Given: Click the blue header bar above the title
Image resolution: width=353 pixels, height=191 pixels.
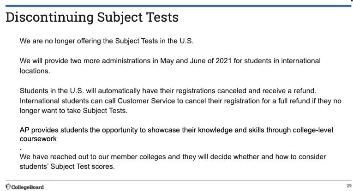Looking at the screenshot, I should tap(176, 6).
